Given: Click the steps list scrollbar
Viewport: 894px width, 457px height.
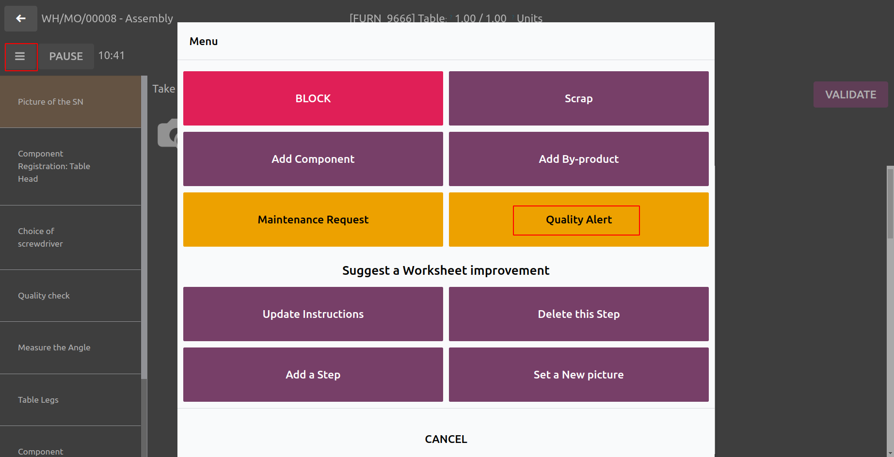Looking at the screenshot, I should point(144,228).
